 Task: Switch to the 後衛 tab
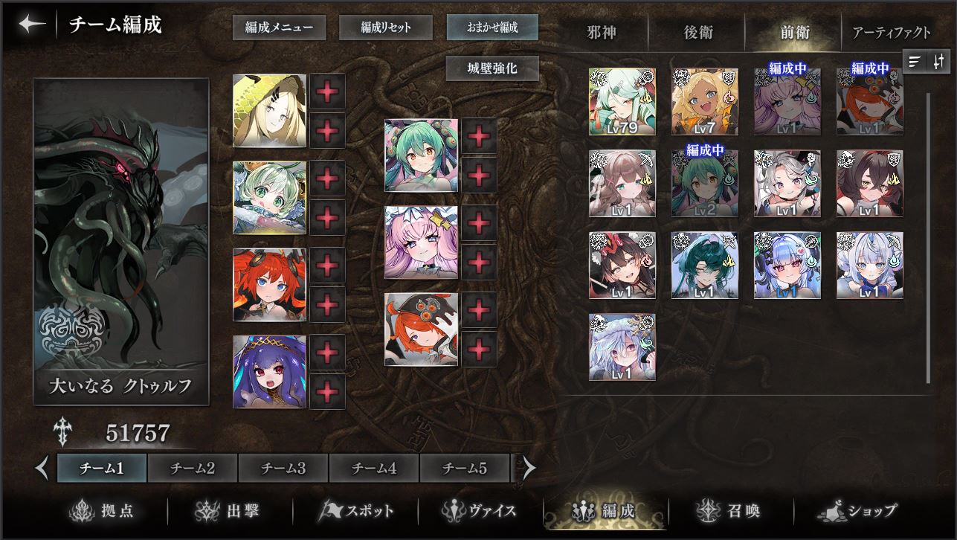pyautogui.click(x=698, y=33)
